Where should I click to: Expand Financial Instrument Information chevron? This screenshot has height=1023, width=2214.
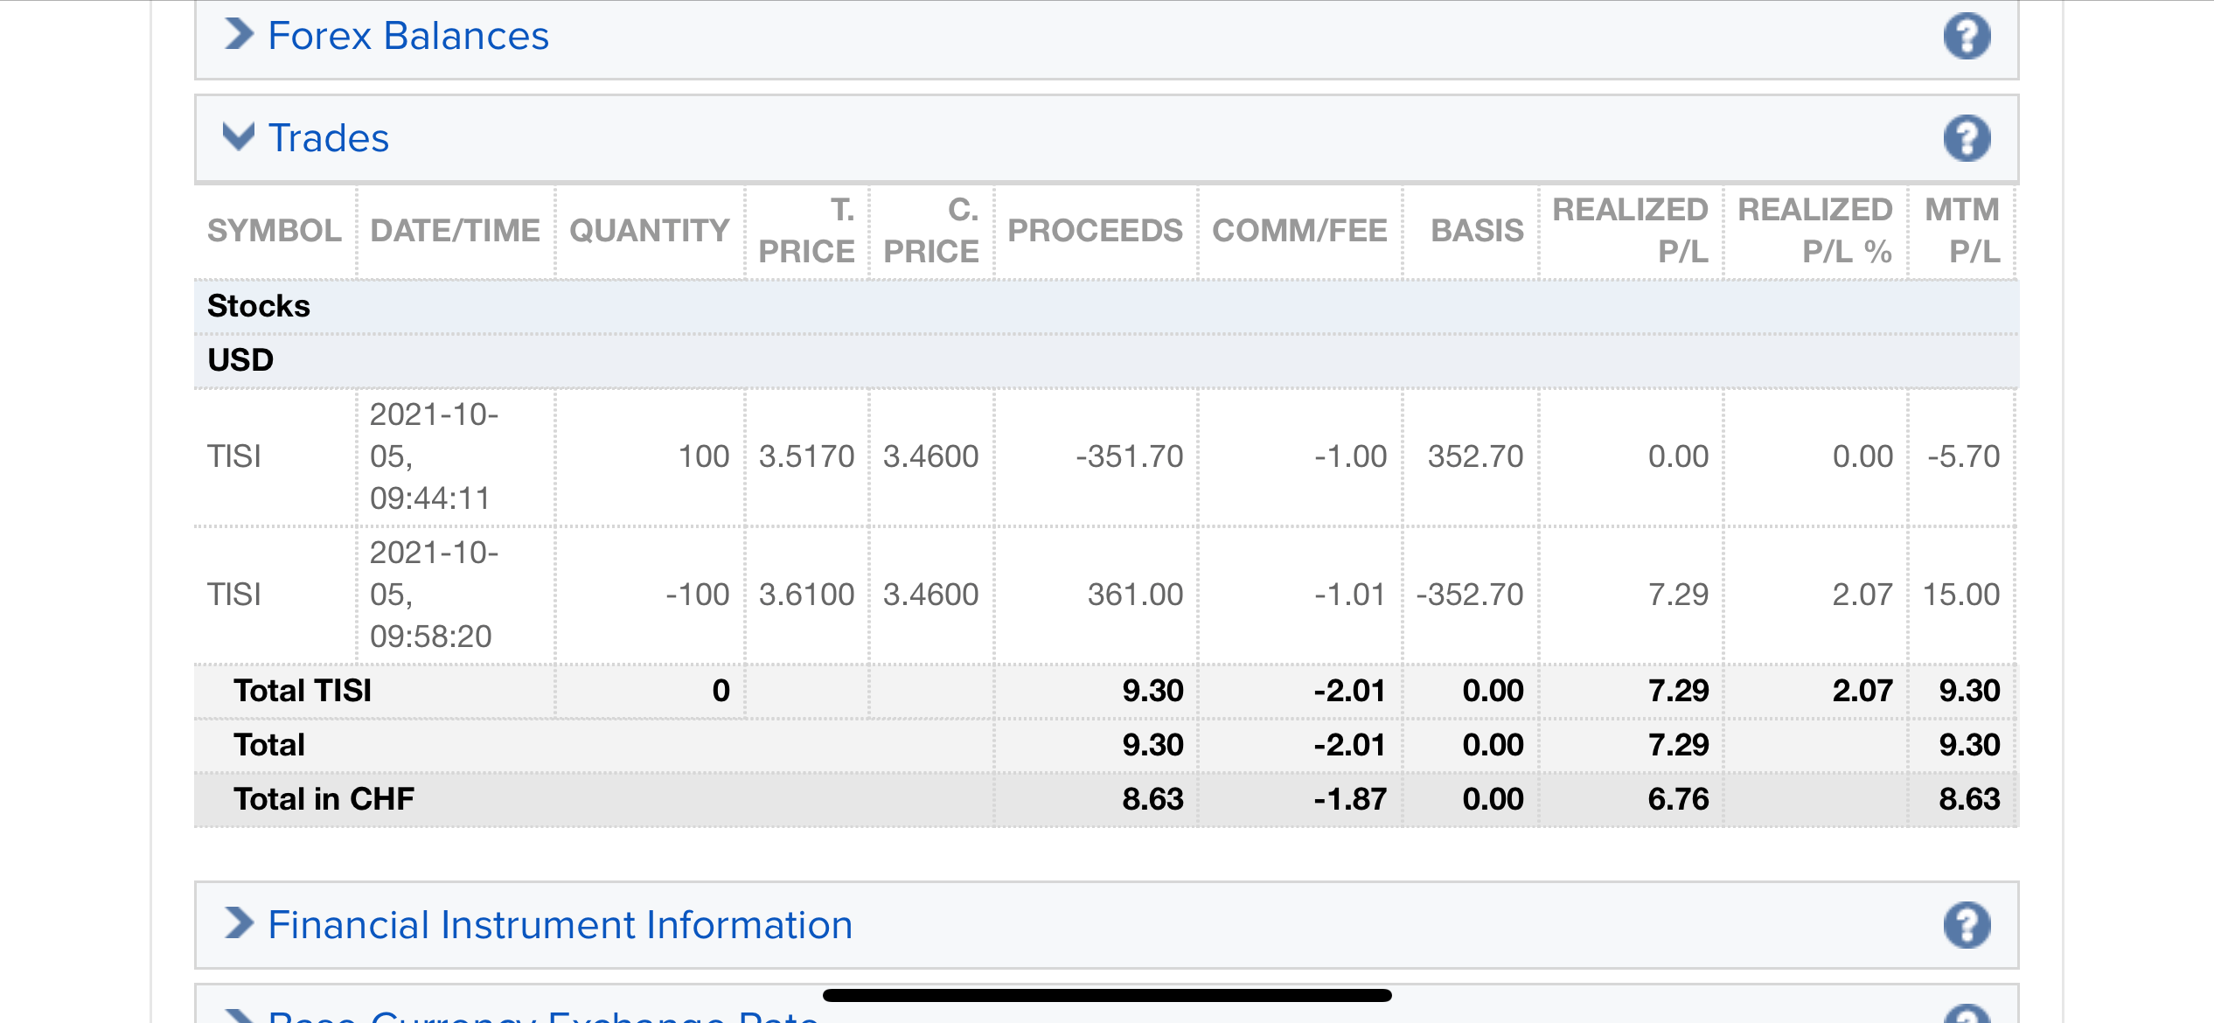(x=238, y=923)
